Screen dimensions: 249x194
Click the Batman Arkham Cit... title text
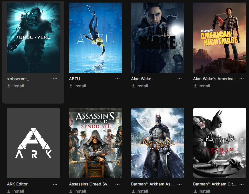[x=215, y=184]
